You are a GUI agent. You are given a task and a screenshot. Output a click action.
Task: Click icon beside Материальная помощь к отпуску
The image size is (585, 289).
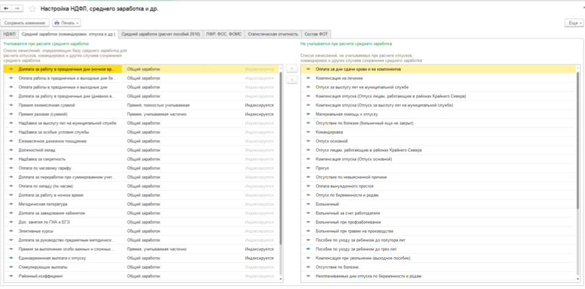pos(308,114)
